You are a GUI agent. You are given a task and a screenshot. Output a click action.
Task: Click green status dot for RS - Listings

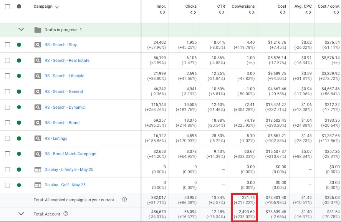click(x=19, y=138)
